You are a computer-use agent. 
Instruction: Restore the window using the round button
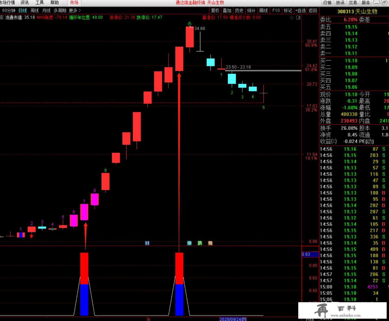coord(384,3)
